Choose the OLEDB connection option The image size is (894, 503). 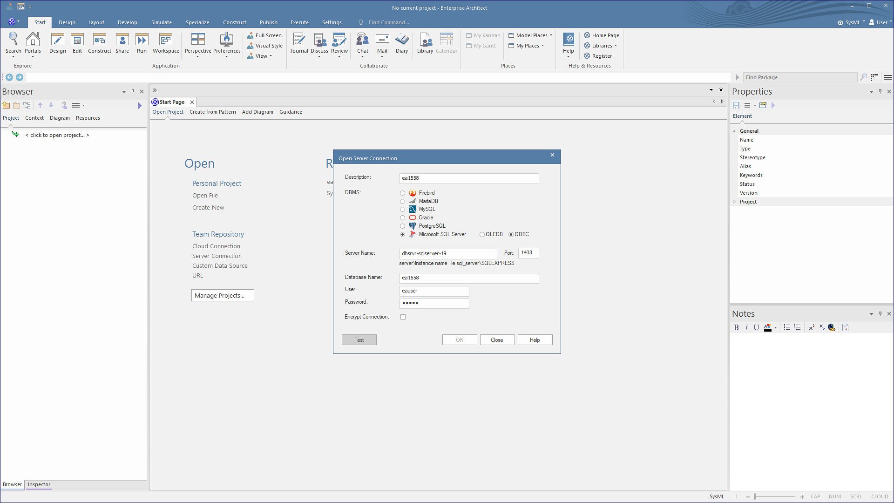pos(482,235)
